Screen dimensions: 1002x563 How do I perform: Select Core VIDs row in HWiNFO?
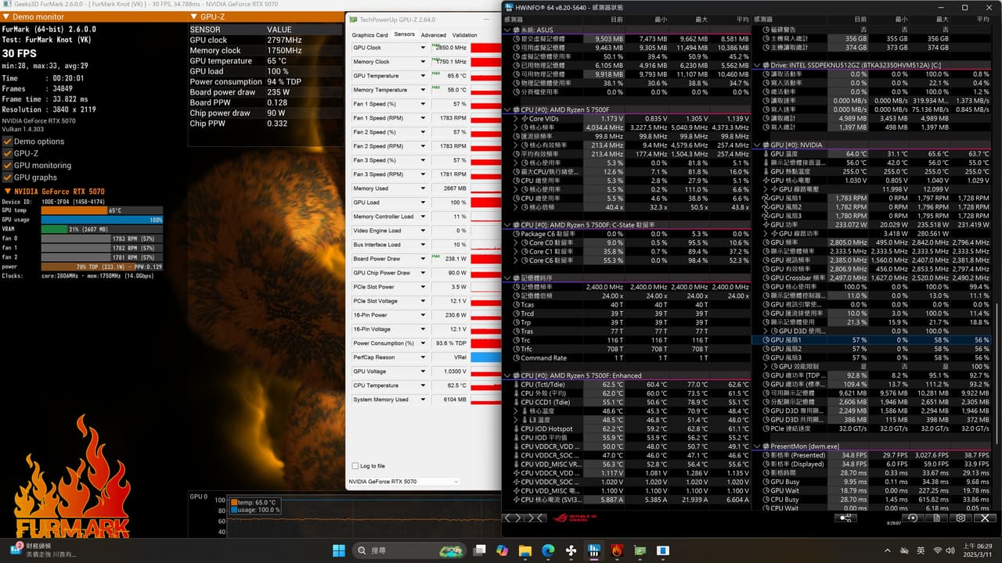(628, 119)
